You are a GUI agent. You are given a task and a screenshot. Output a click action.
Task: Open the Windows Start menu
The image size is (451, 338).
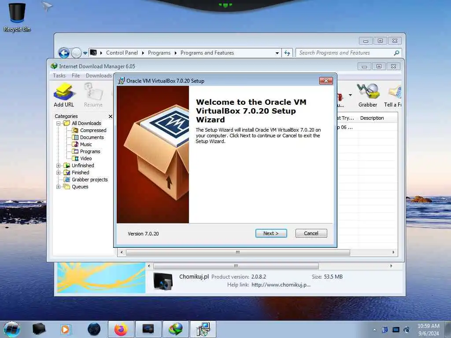[x=12, y=329]
